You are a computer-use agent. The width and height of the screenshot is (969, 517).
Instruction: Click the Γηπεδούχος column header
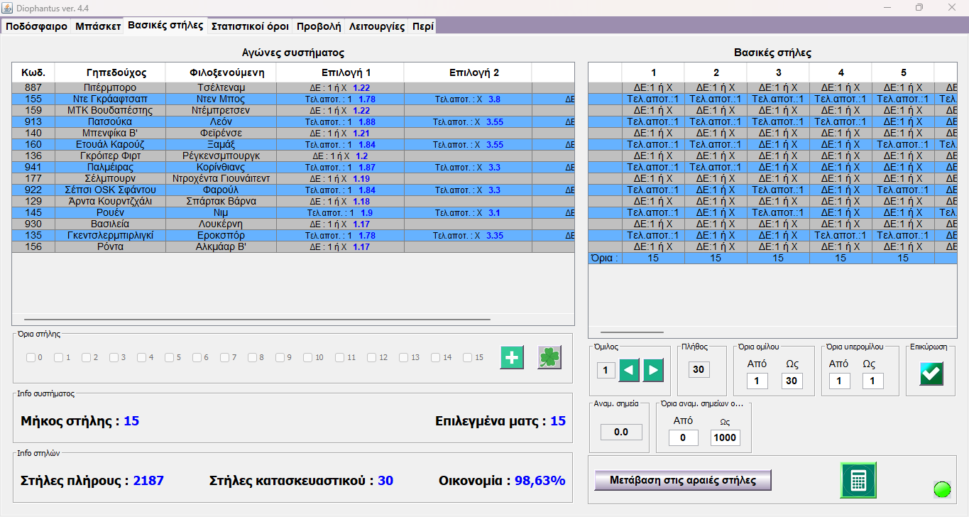point(111,72)
